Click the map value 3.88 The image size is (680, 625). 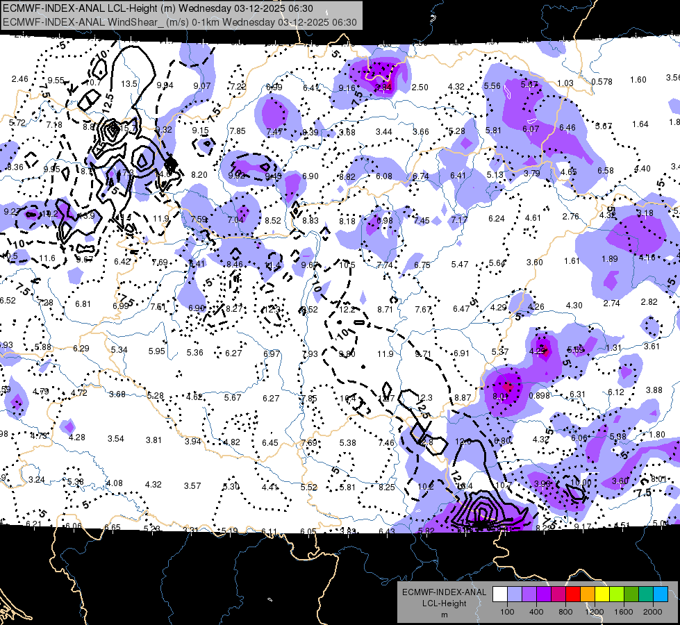654,390
